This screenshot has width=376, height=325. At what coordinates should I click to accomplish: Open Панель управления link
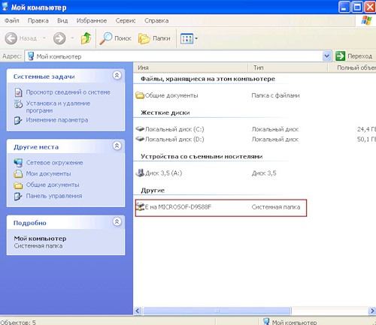[54, 196]
